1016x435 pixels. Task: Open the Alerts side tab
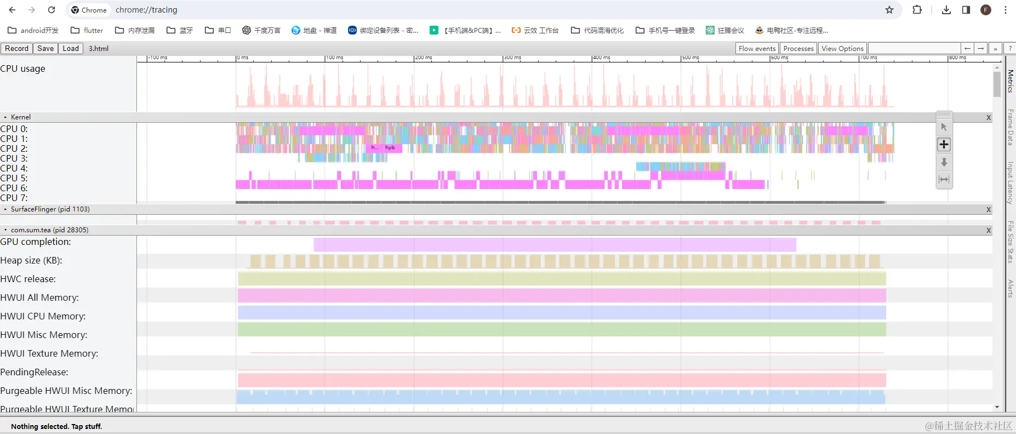(x=1011, y=289)
